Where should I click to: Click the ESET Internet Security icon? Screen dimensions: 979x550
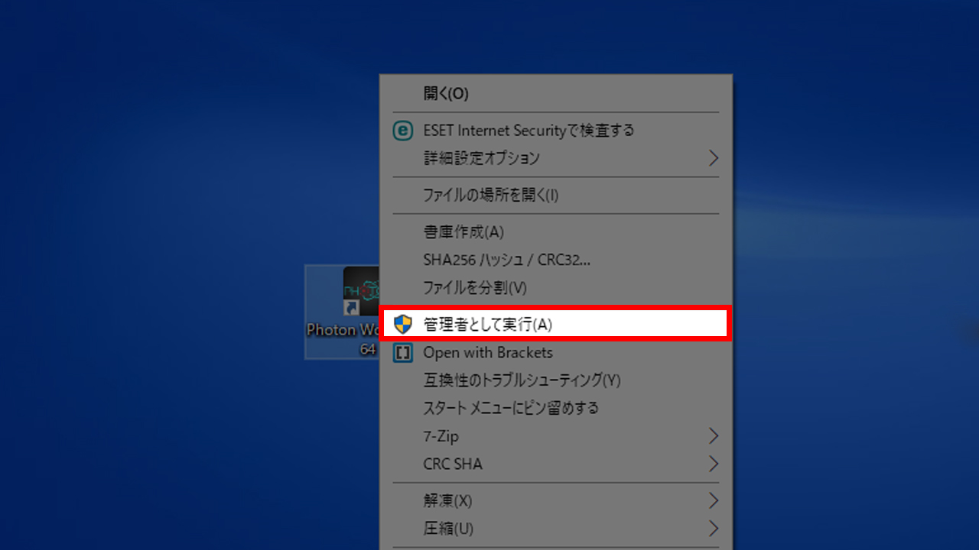click(x=402, y=131)
